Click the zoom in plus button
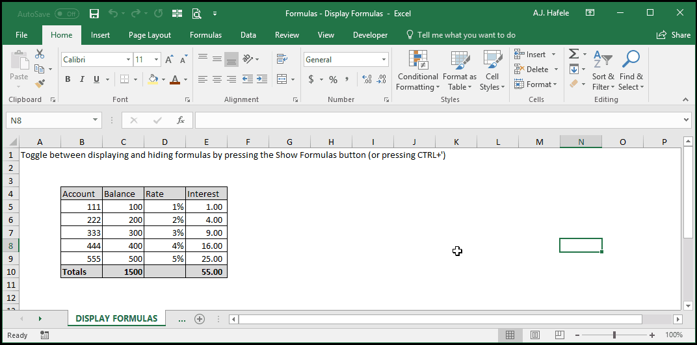Image resolution: width=697 pixels, height=345 pixels. click(652, 335)
